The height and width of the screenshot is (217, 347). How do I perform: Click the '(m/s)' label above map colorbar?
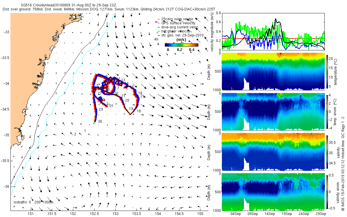181,40
